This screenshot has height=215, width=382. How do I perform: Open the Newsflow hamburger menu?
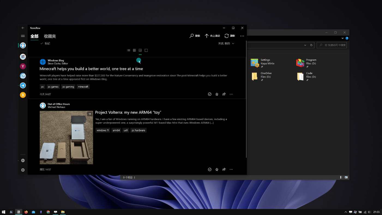coord(23,36)
